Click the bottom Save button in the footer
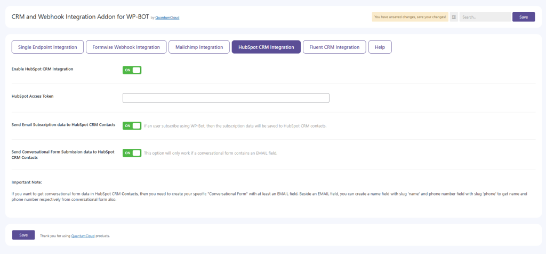The height and width of the screenshot is (254, 546). click(x=23, y=235)
